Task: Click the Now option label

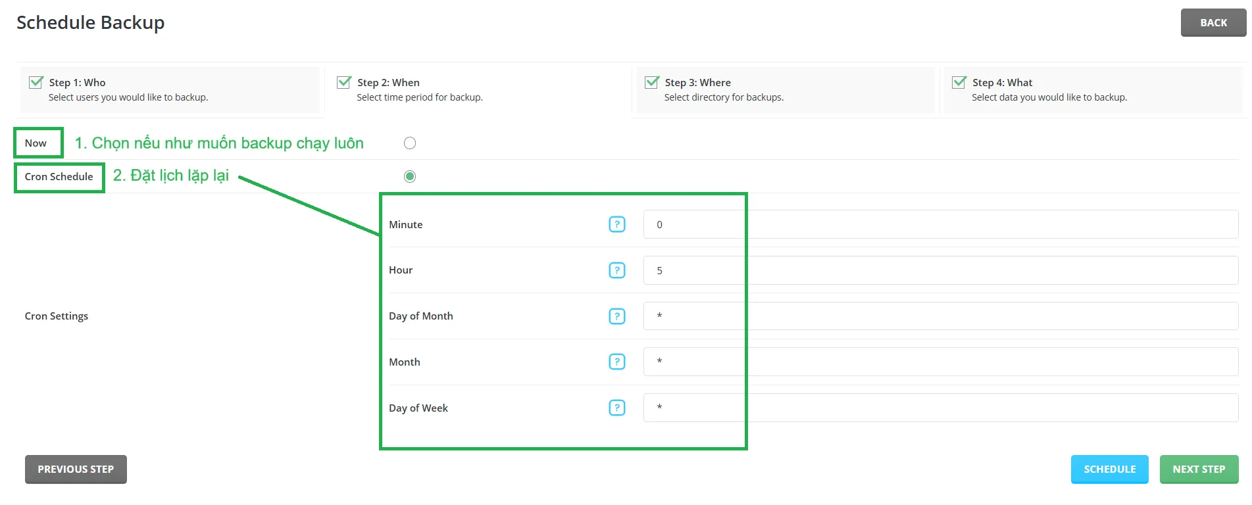Action: point(36,143)
